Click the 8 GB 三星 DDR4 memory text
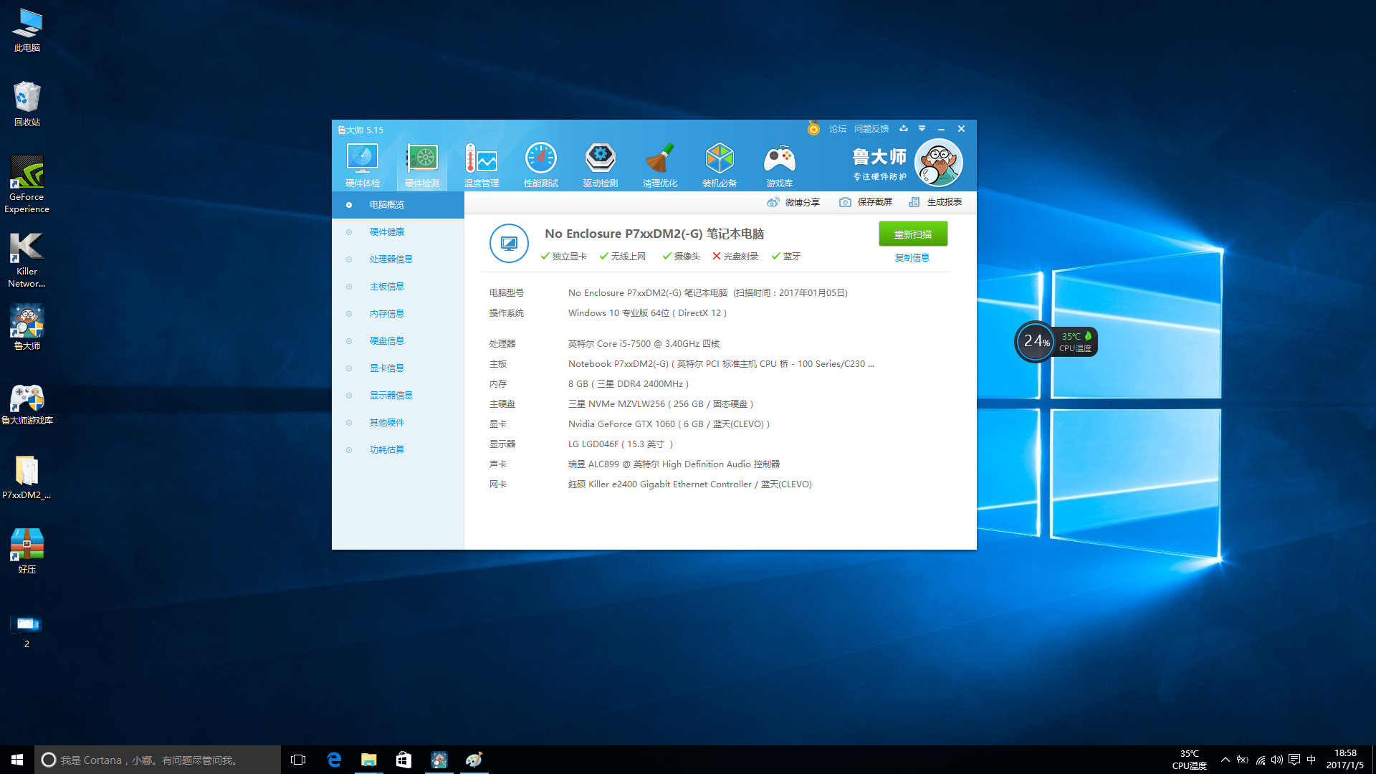Viewport: 1376px width, 774px height. pos(629,384)
